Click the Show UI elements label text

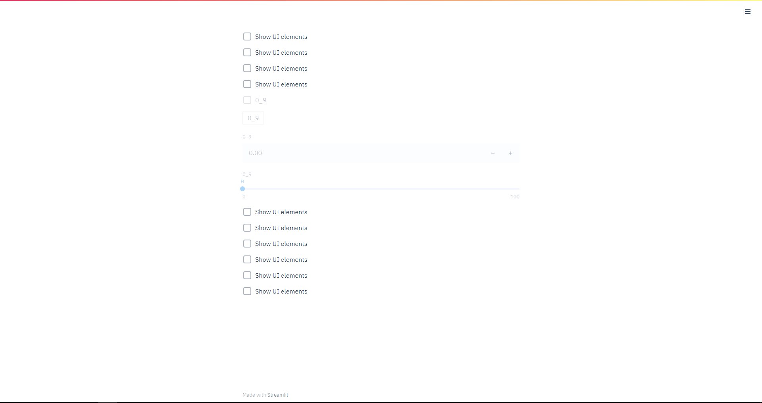281,36
